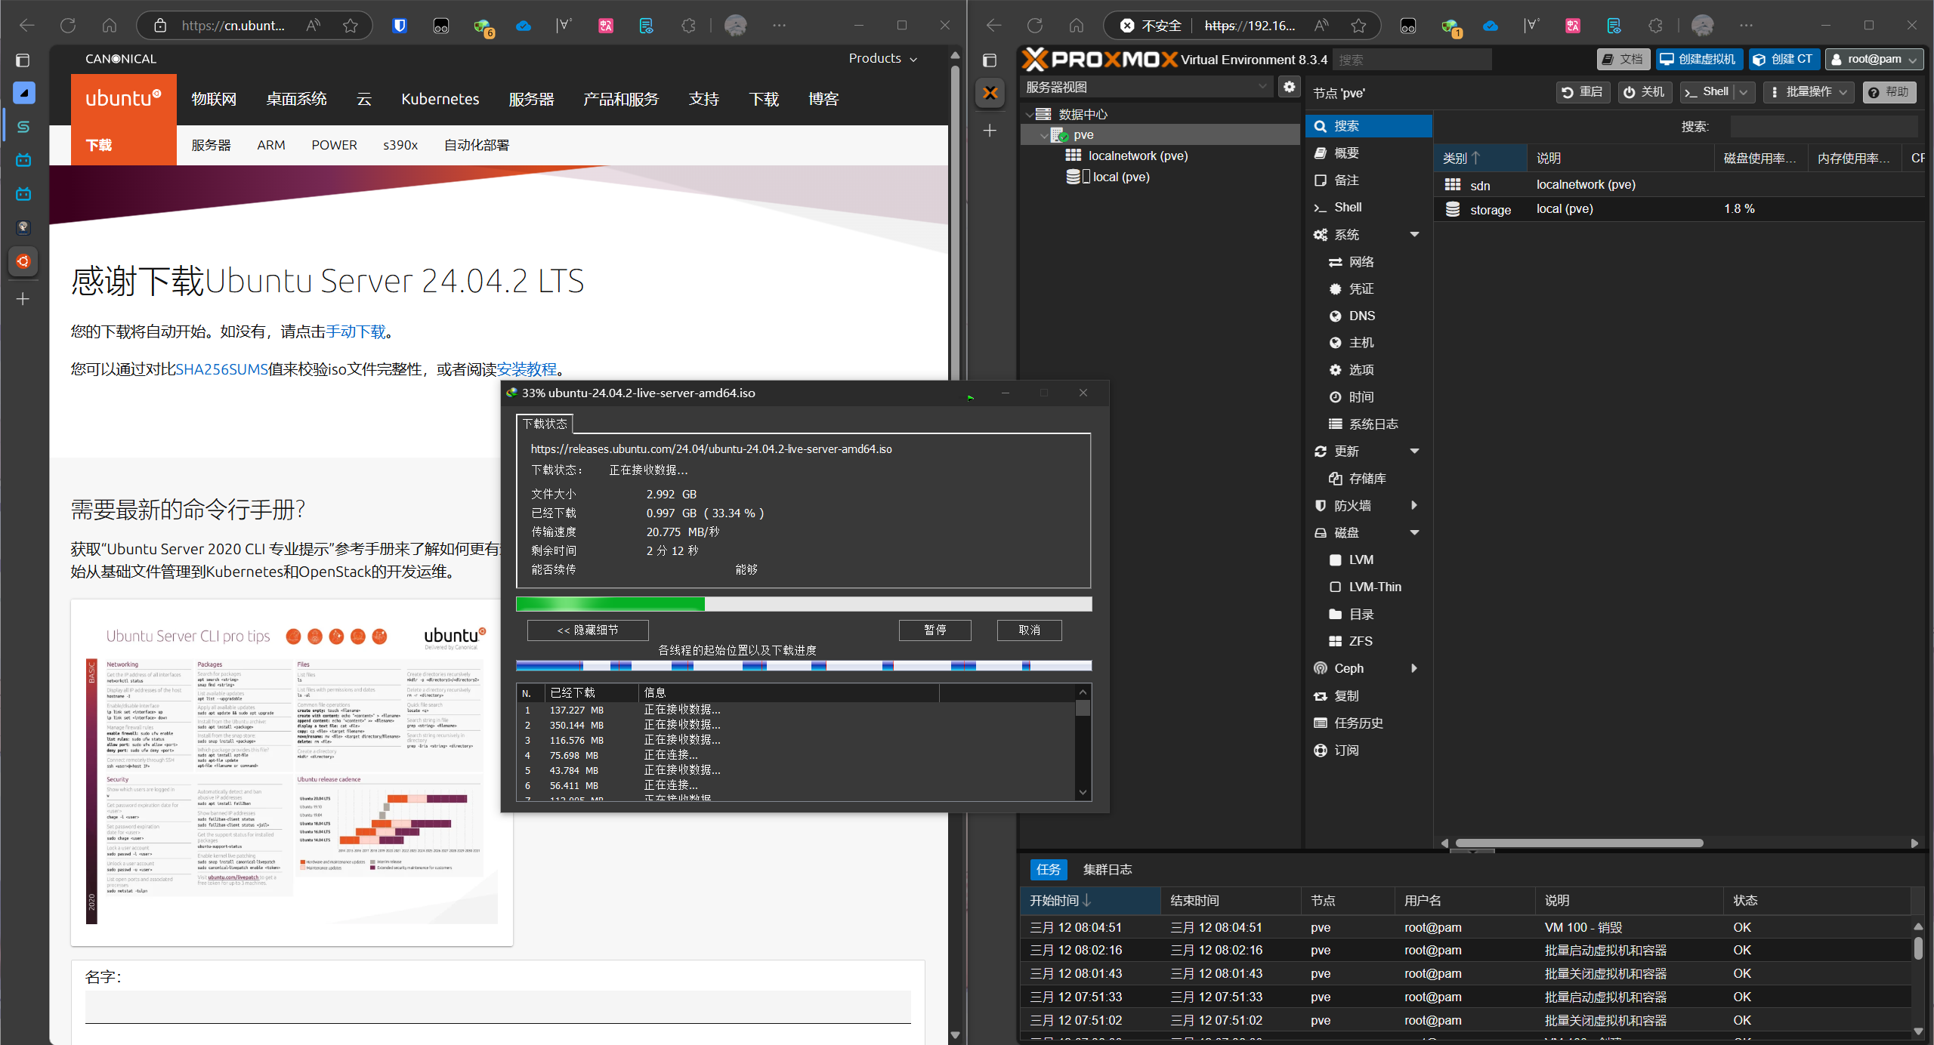Open 系统日志 syslog viewer
Viewport: 1934px width, 1045px height.
click(1368, 424)
